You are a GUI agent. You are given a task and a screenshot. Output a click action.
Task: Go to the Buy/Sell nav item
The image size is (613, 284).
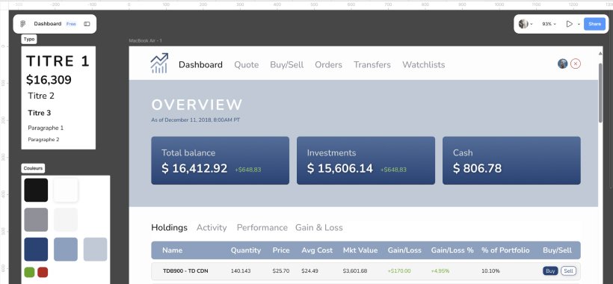coord(286,65)
